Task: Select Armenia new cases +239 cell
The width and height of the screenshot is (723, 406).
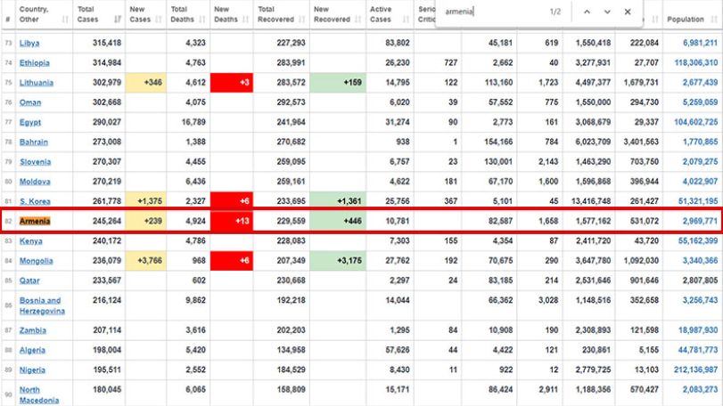Action: pyautogui.click(x=145, y=221)
